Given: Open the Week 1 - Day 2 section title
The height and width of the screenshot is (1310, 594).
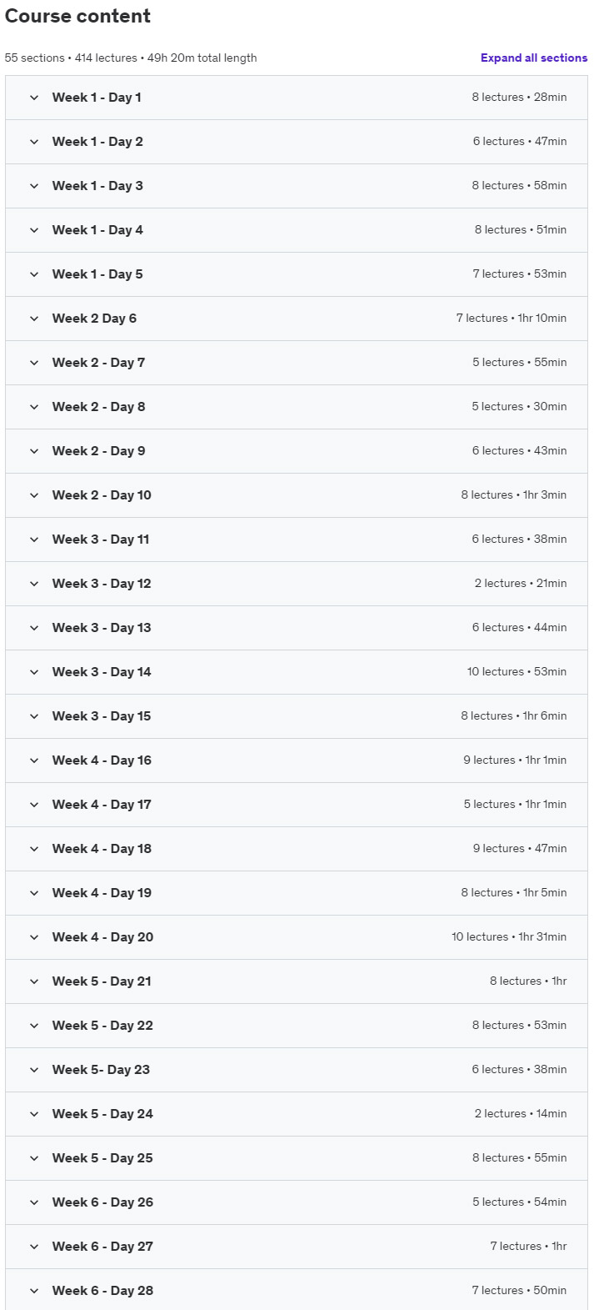Looking at the screenshot, I should click(97, 142).
